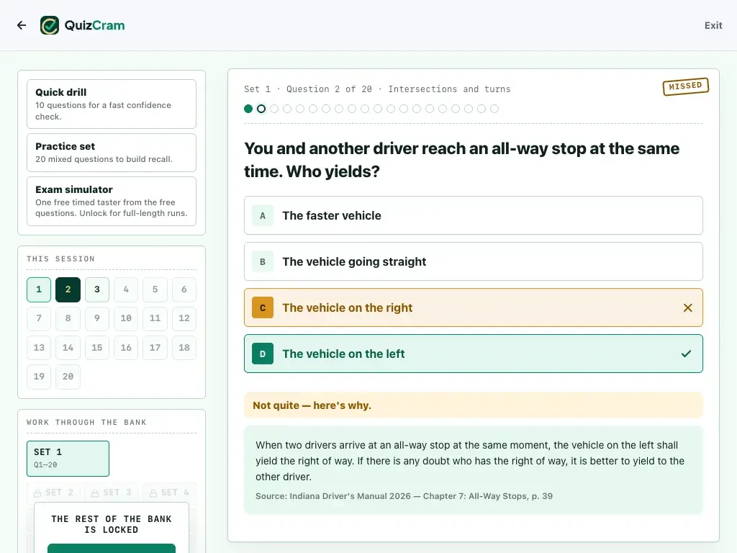This screenshot has height=553, width=737.
Task: Click the green D answer badge
Action: [263, 354]
